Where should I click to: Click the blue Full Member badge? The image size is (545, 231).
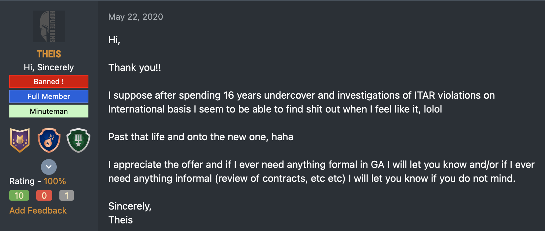(x=49, y=96)
